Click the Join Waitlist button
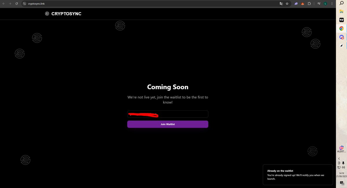The width and height of the screenshot is (347, 188). [x=168, y=124]
